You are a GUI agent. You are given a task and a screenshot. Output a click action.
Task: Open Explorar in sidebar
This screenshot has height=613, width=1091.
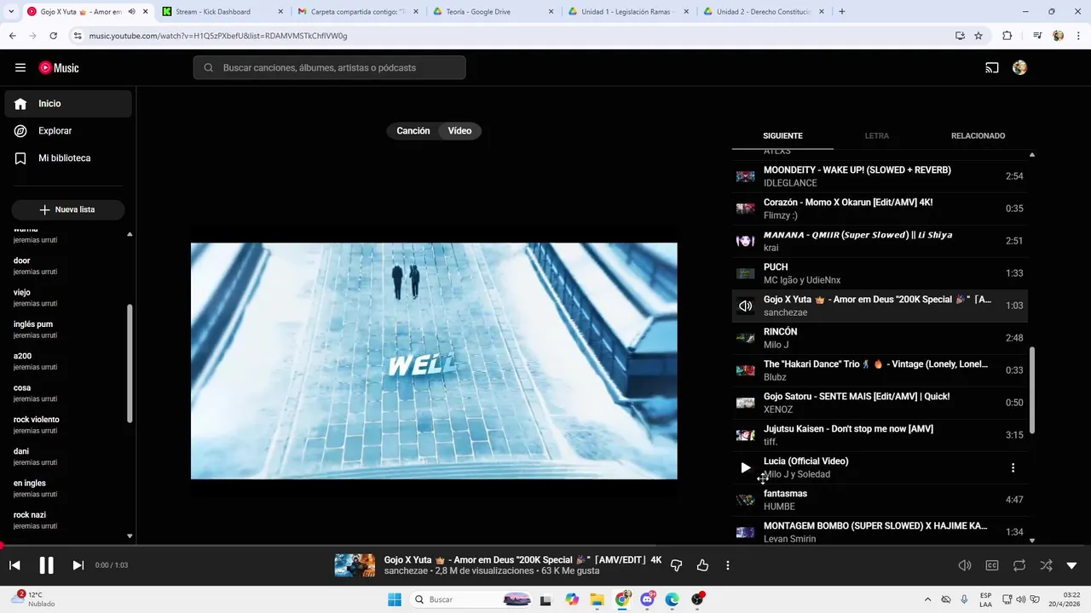pos(68,131)
